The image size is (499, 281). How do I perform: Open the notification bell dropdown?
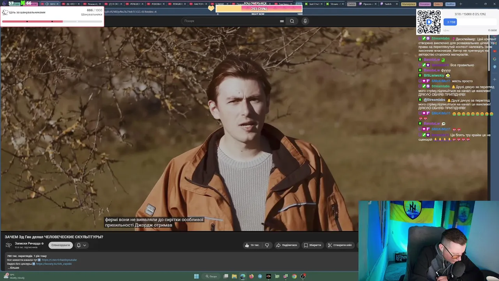[81, 245]
